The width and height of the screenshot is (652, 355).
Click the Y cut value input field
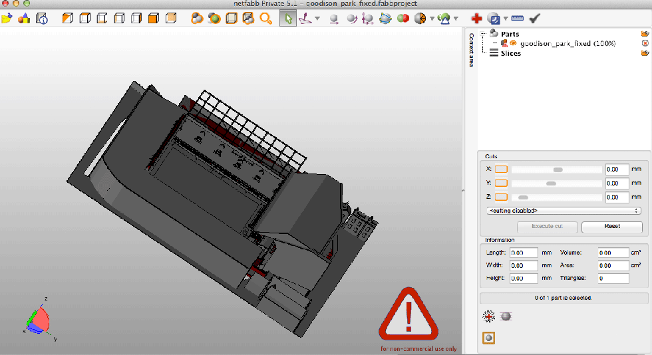click(617, 183)
